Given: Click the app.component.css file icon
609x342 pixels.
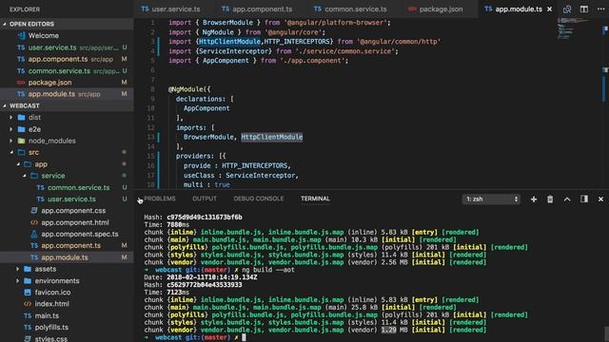Looking at the screenshot, I should 34,211.
